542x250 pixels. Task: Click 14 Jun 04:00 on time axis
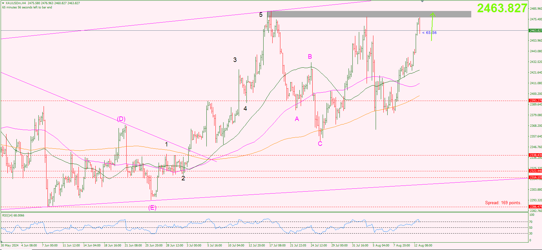click(92, 245)
